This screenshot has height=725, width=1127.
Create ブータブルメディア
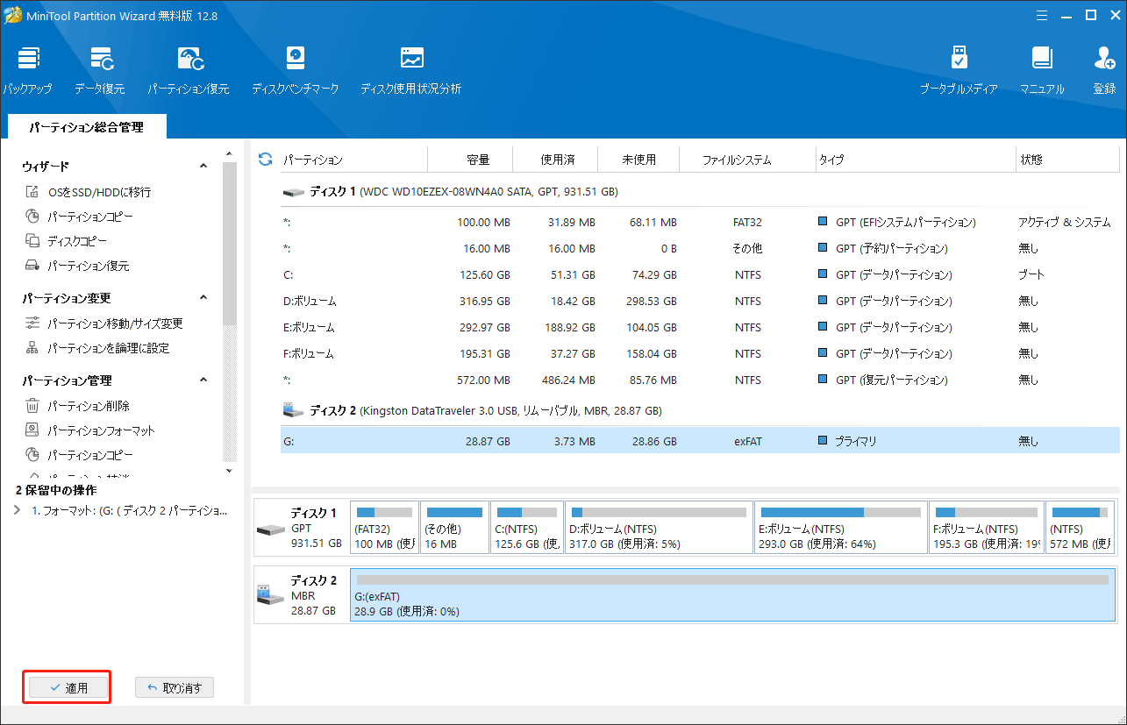[959, 70]
